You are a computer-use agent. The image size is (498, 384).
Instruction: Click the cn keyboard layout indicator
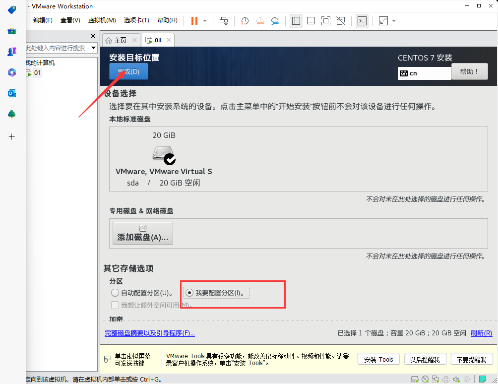click(x=424, y=73)
